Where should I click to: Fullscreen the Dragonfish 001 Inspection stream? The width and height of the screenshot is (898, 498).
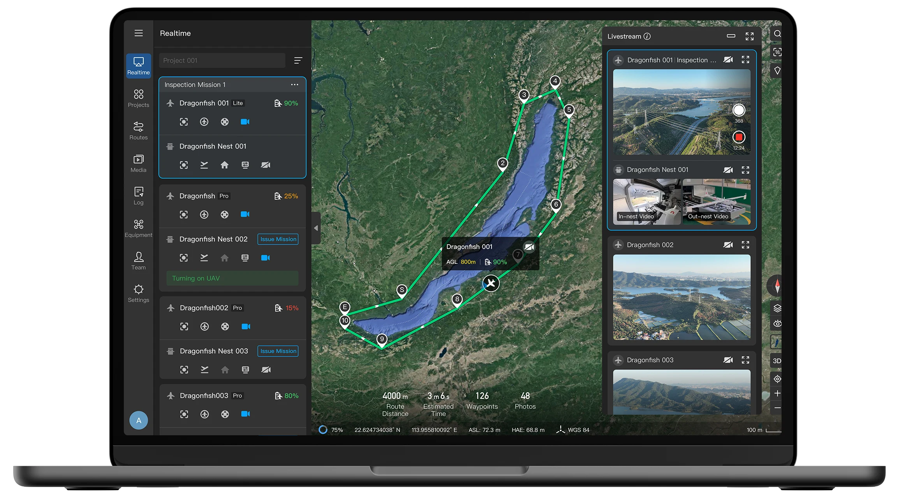[745, 60]
